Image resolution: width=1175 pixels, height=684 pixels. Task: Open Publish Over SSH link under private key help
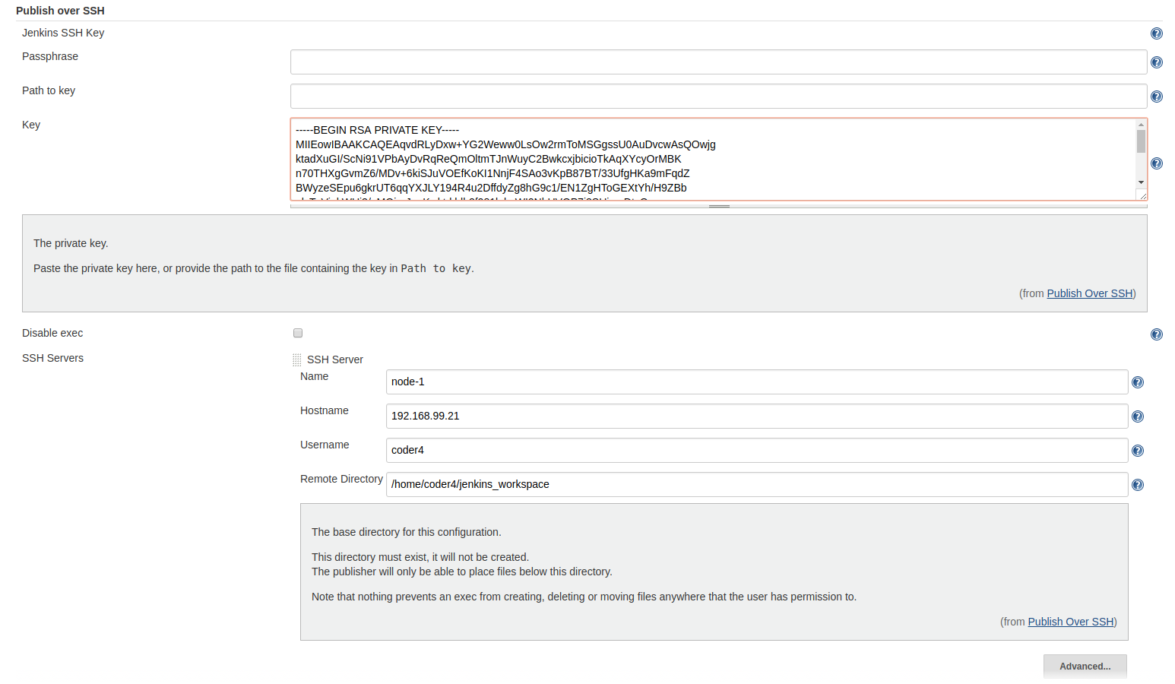pos(1089,293)
